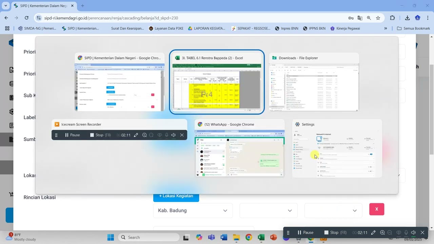Image resolution: width=434 pixels, height=244 pixels.
Task: Open Semua Bookmark folder
Action: coord(413,28)
